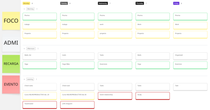Open Friday's Proyecto card
210x110 pixels.
point(190,34)
